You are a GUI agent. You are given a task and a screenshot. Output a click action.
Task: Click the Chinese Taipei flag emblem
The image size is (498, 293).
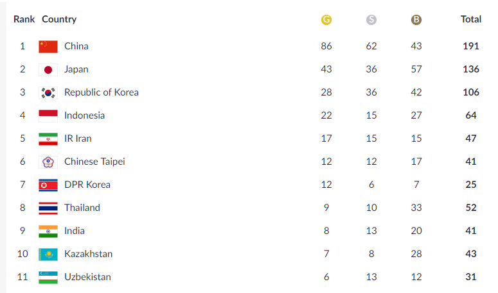pyautogui.click(x=48, y=162)
